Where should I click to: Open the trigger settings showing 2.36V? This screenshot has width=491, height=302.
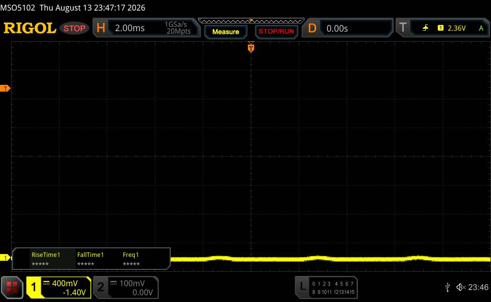443,28
